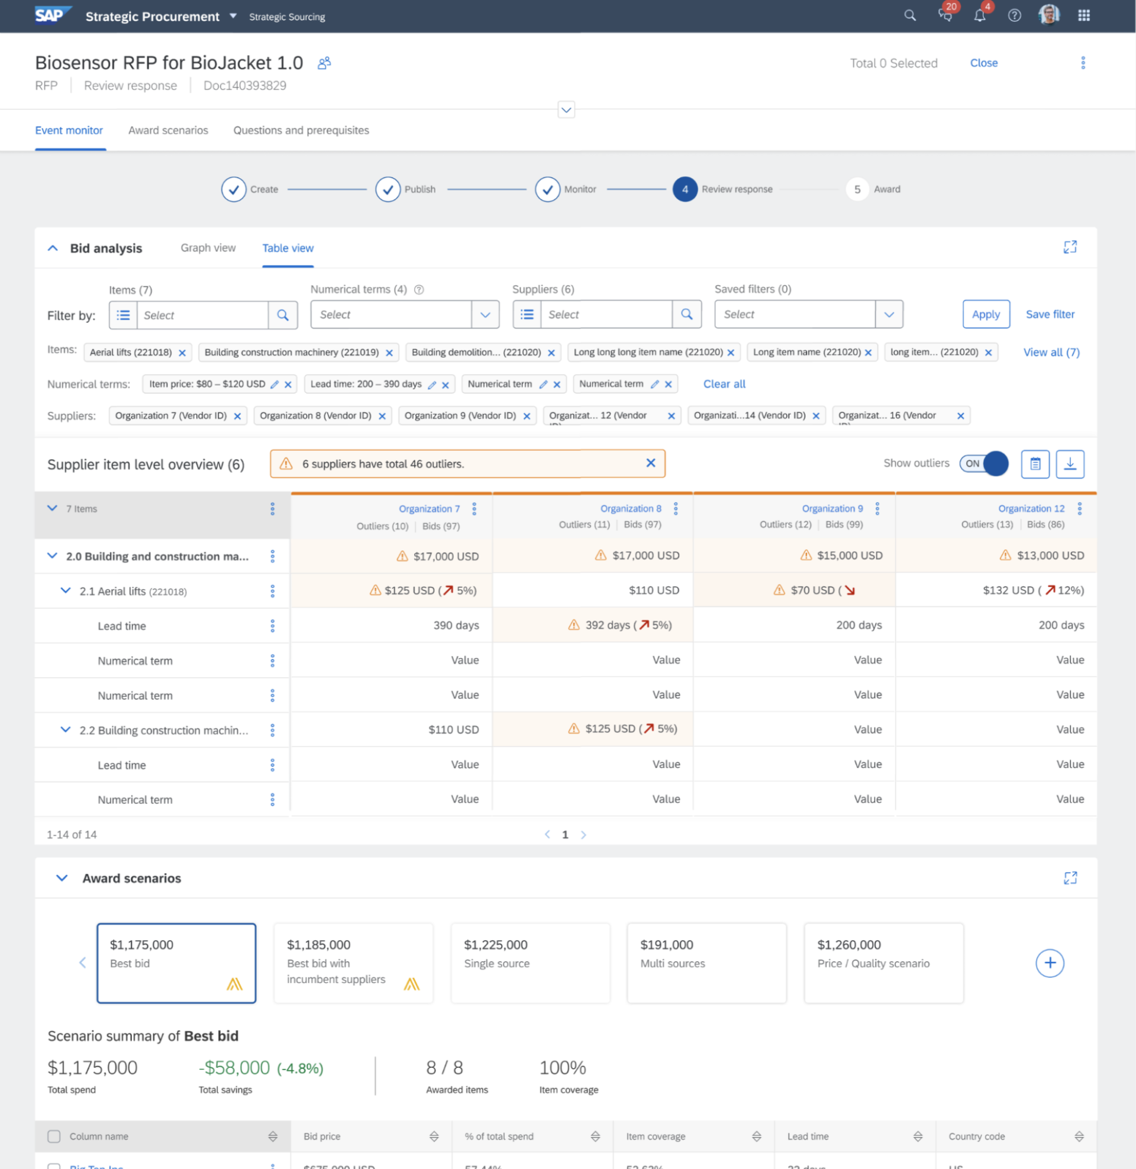The height and width of the screenshot is (1169, 1136).
Task: Open the Saved filters dropdown
Action: point(889,314)
